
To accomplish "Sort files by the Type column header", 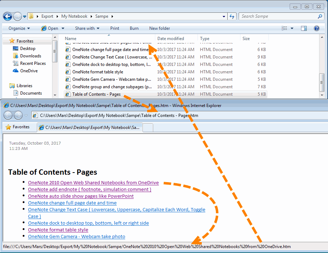I will tap(205, 39).
